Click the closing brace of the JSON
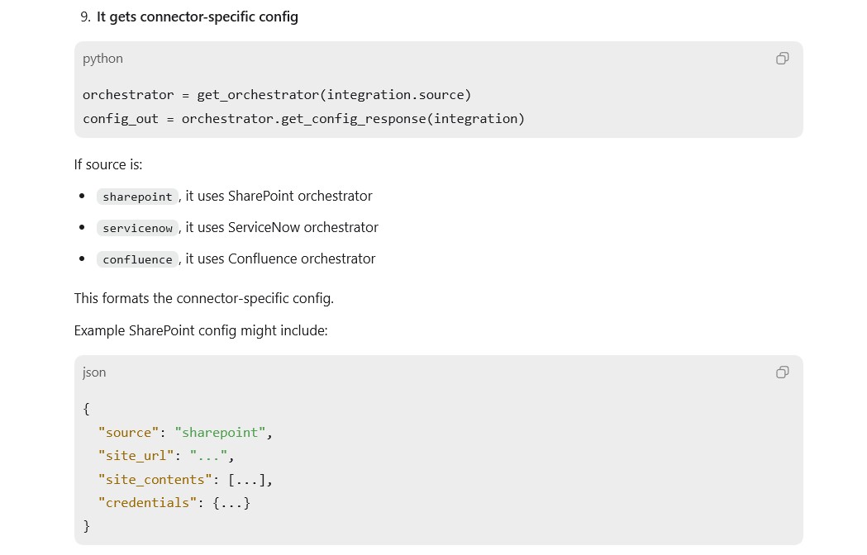The width and height of the screenshot is (867, 555). click(86, 526)
